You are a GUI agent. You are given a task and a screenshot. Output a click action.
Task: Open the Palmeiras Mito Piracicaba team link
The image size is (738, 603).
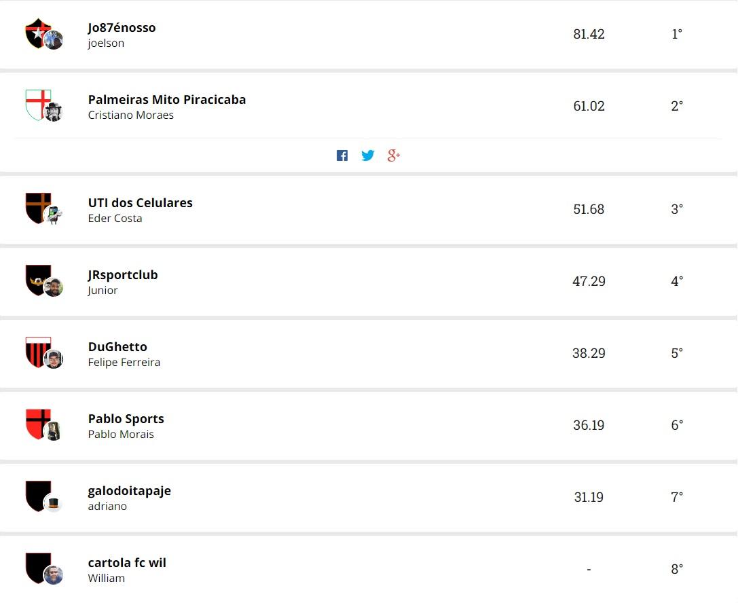(x=167, y=100)
